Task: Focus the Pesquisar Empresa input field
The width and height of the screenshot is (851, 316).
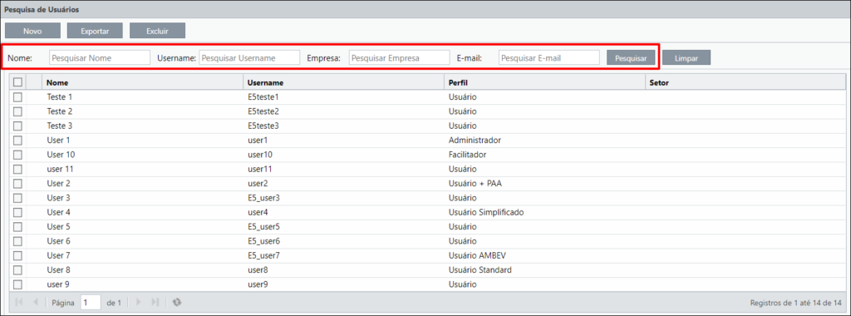Action: [x=400, y=57]
